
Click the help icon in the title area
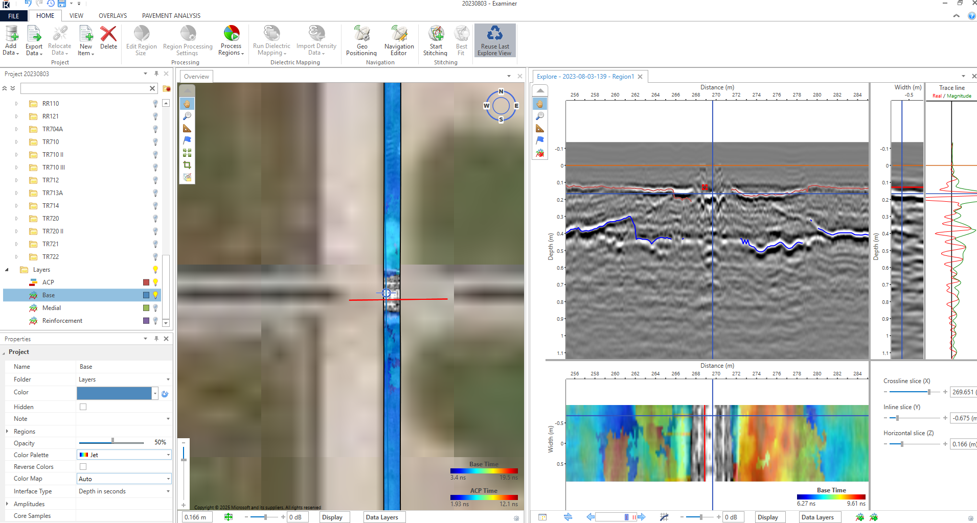pos(971,16)
